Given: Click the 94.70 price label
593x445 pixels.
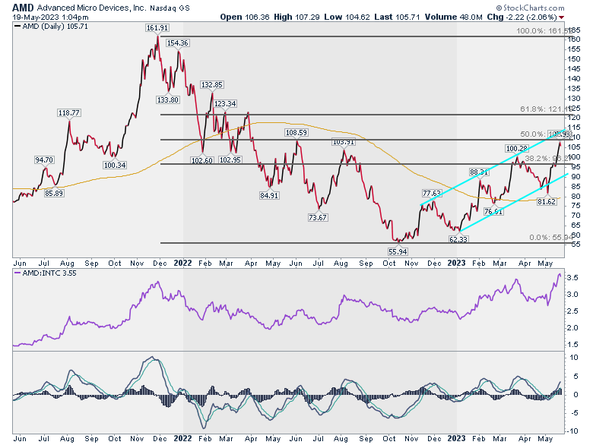Looking at the screenshot, I should 45,160.
